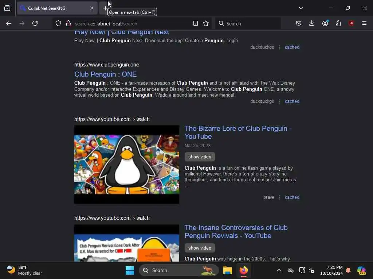This screenshot has width=373, height=279.
Task: Close the CollabNet SearXNG tab
Action: [x=92, y=8]
